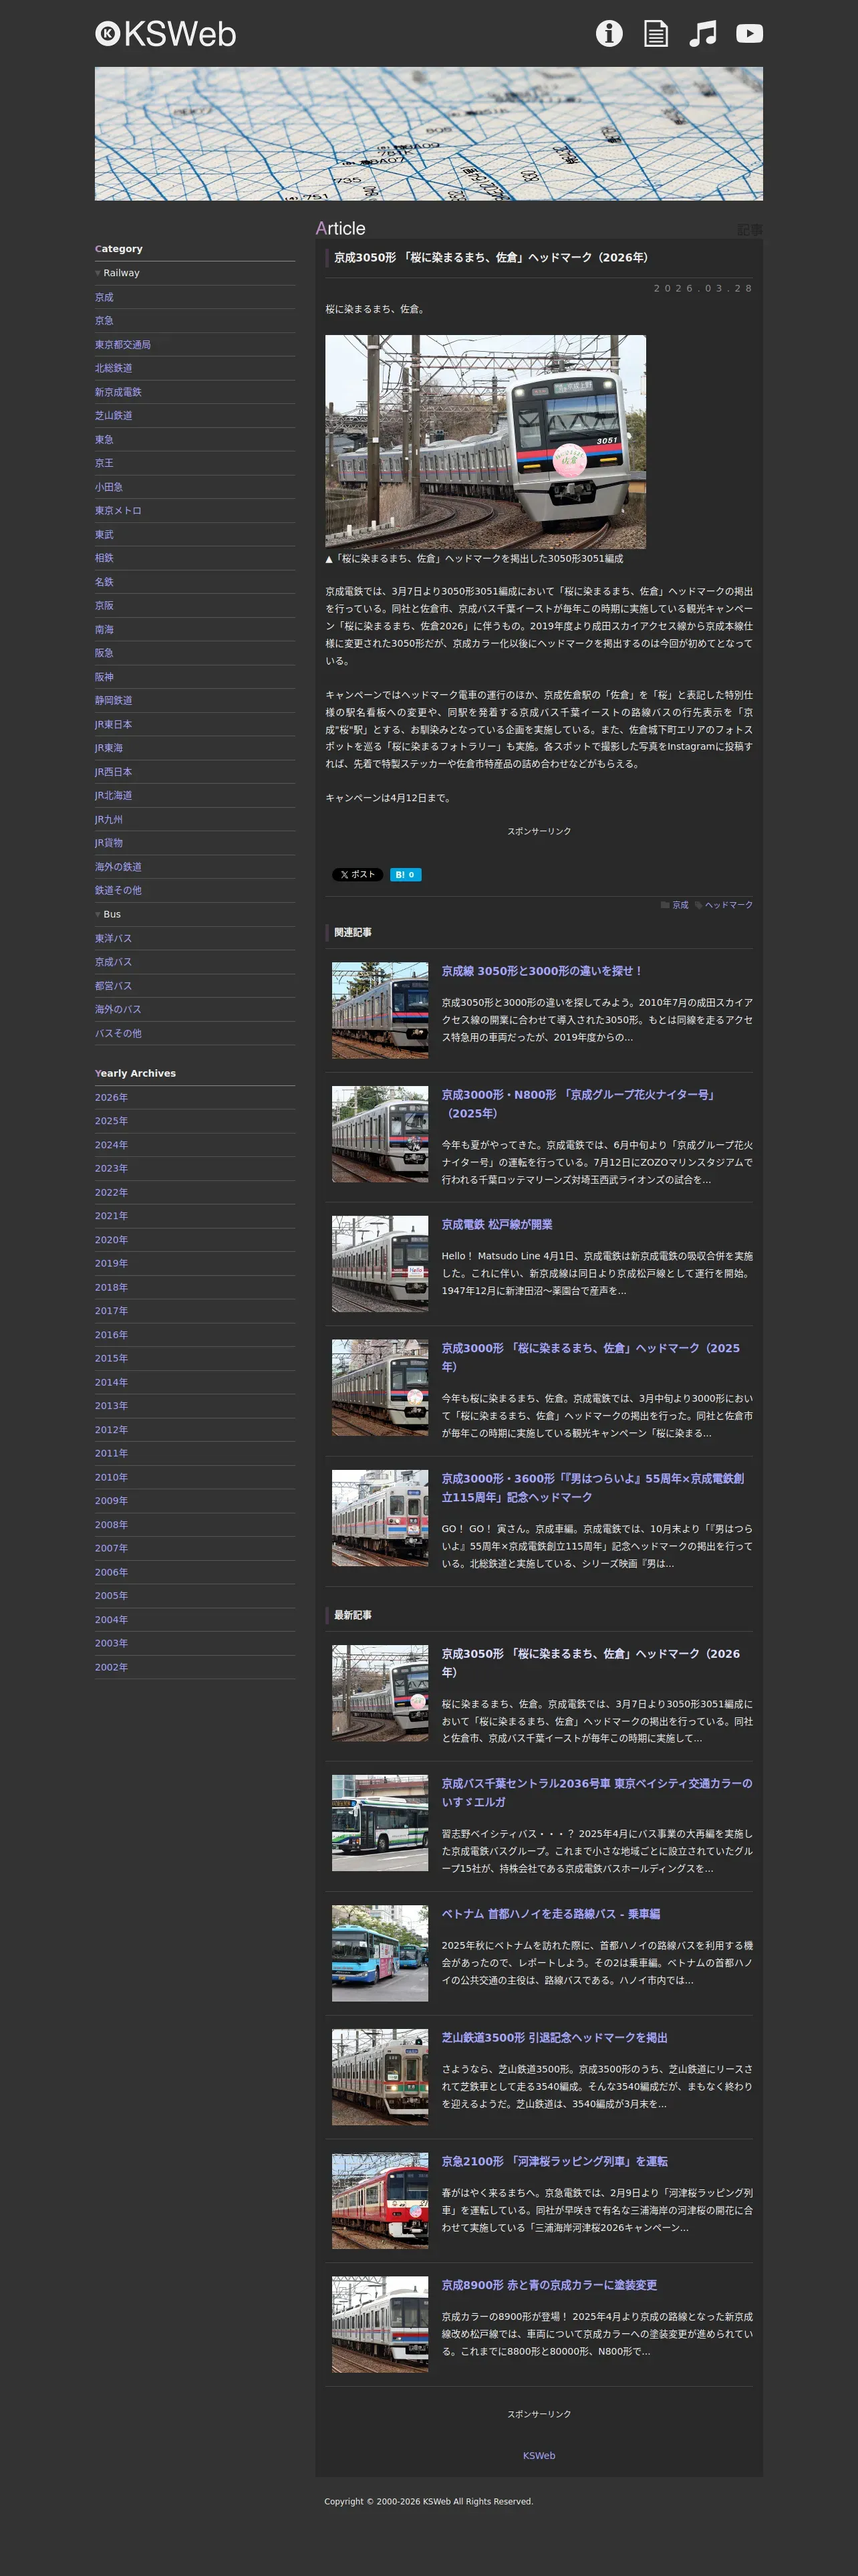This screenshot has width=858, height=2576.
Task: Open the JR東日本 category
Action: click(114, 725)
